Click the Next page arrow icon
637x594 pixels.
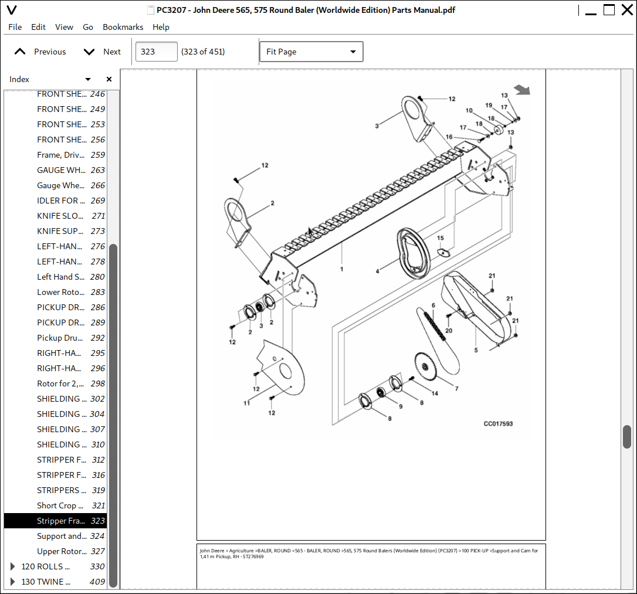tap(89, 52)
